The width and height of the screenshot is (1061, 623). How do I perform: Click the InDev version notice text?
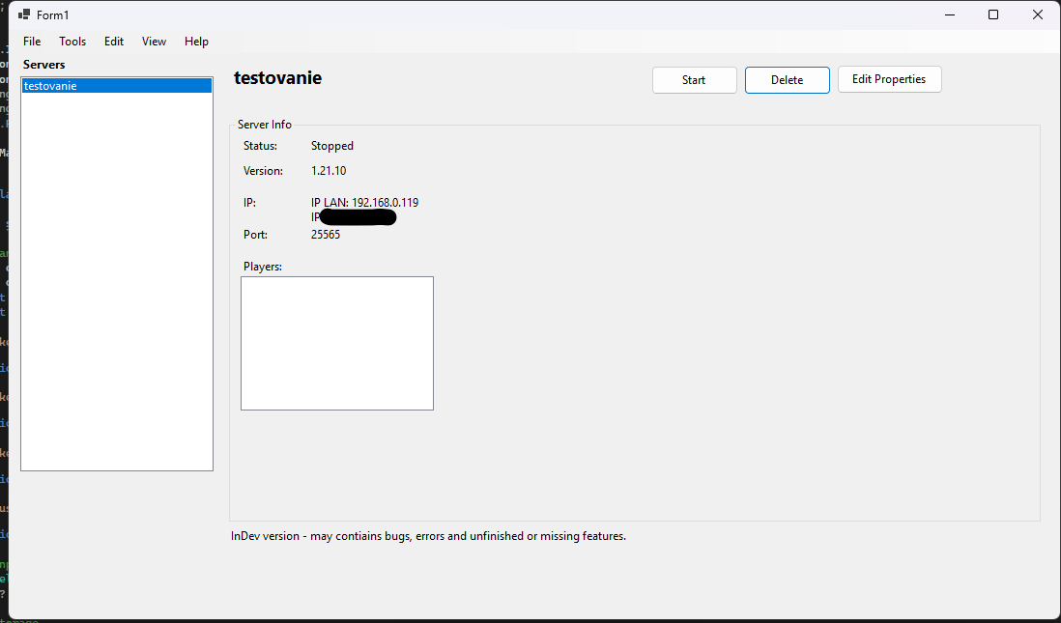[428, 536]
